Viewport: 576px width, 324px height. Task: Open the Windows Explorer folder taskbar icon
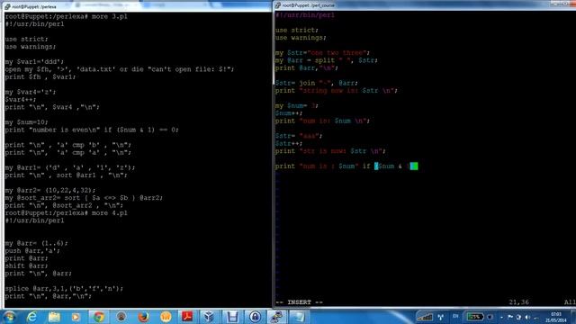tap(54, 317)
